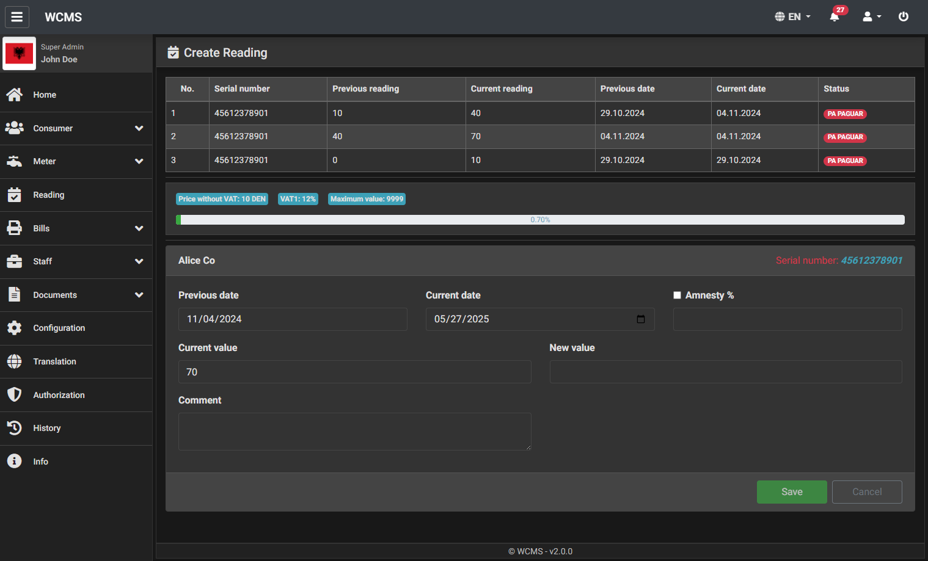The image size is (928, 561).
Task: Expand the Meter menu chevron
Action: 139,161
